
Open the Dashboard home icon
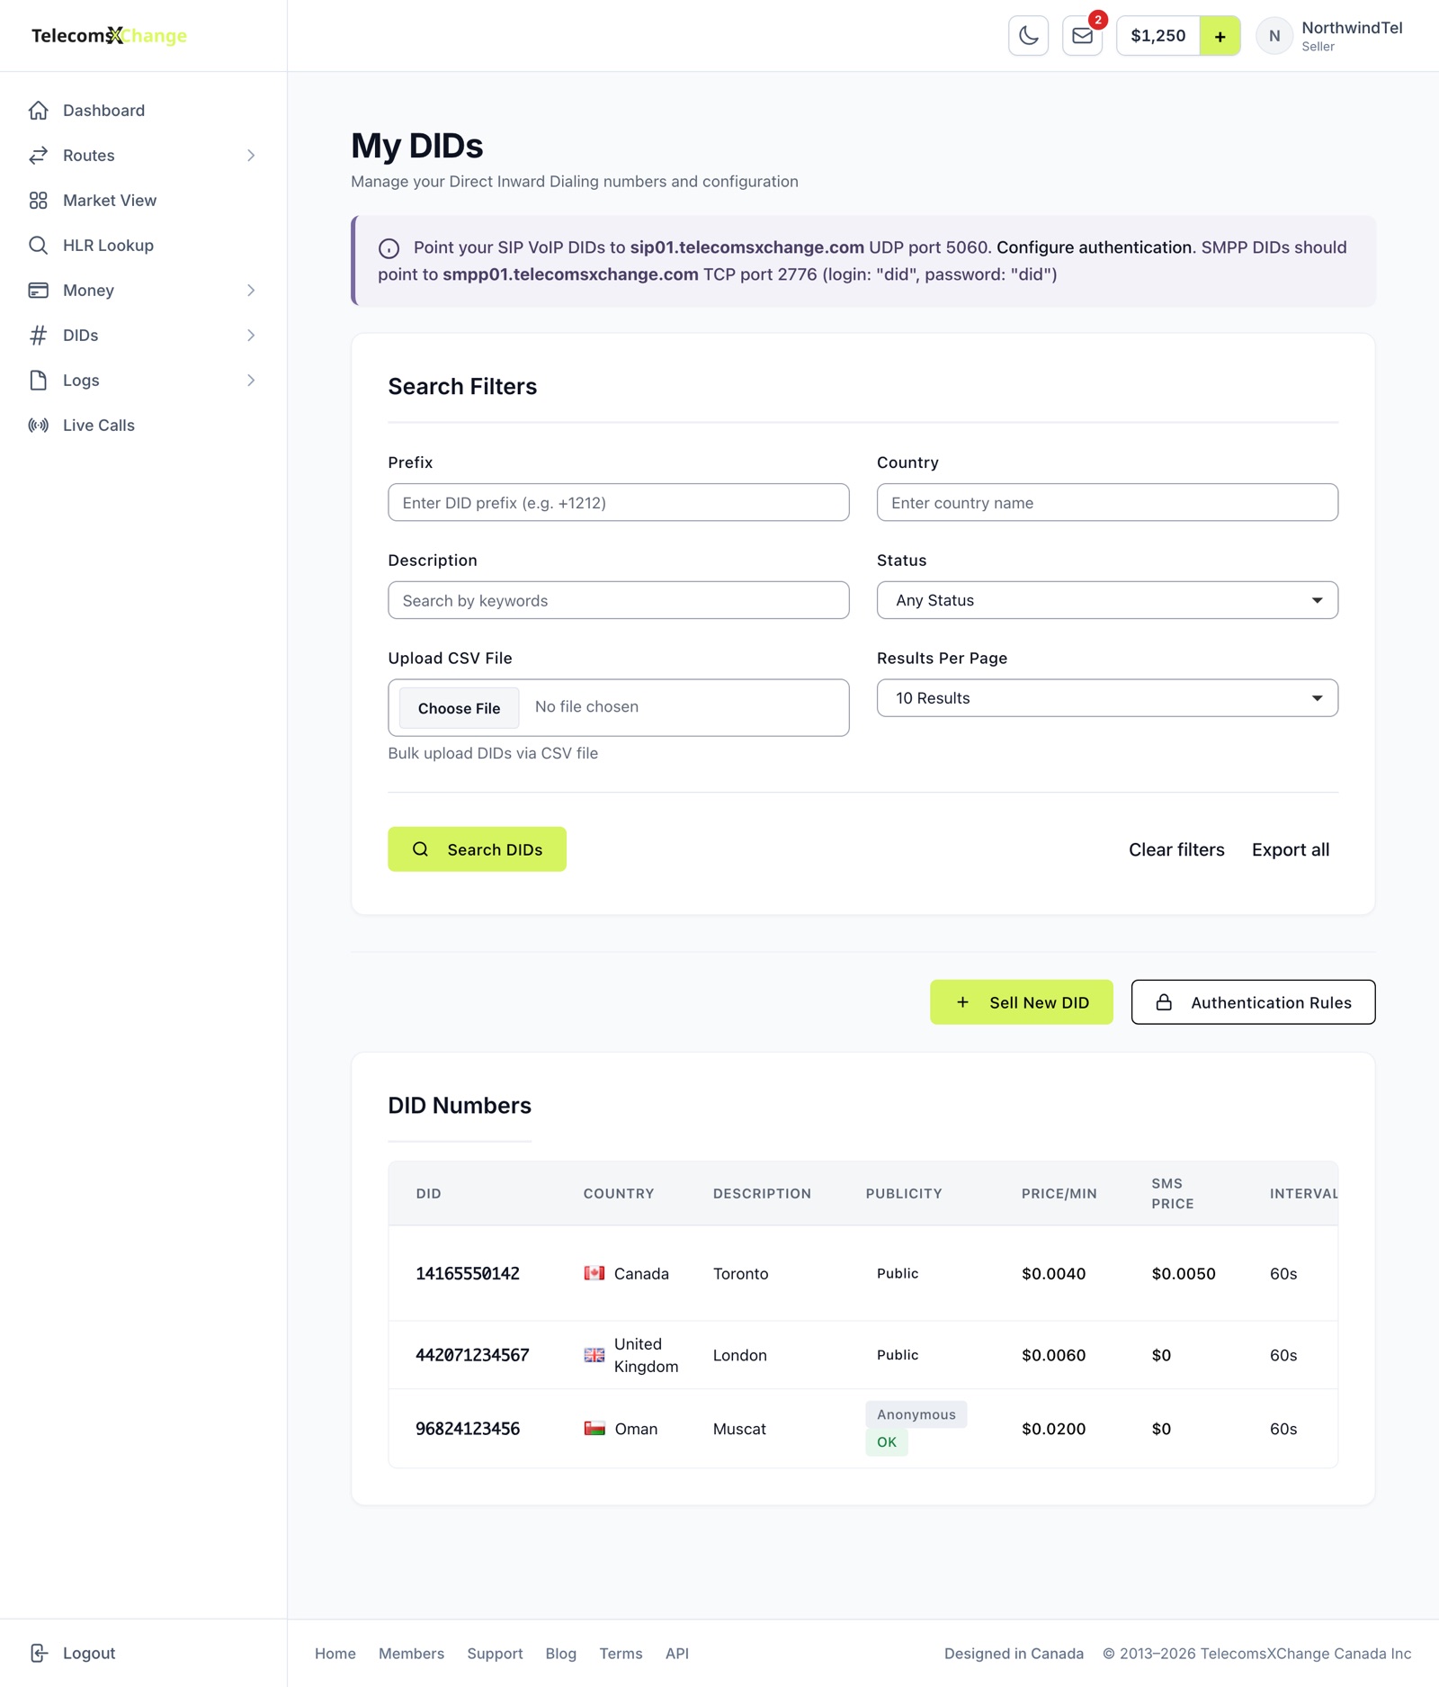[x=38, y=111]
